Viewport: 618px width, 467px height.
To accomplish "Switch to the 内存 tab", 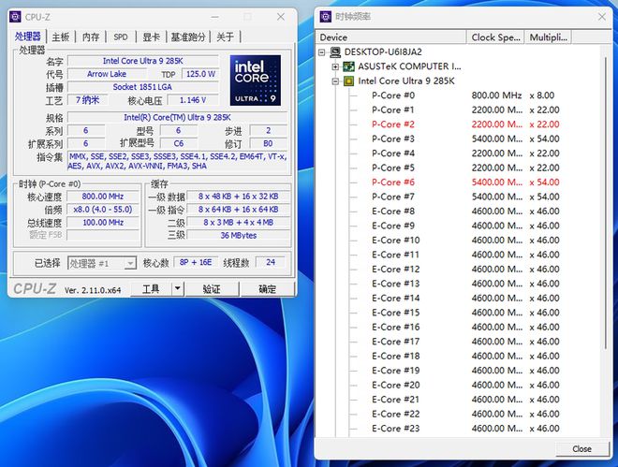I will point(91,37).
